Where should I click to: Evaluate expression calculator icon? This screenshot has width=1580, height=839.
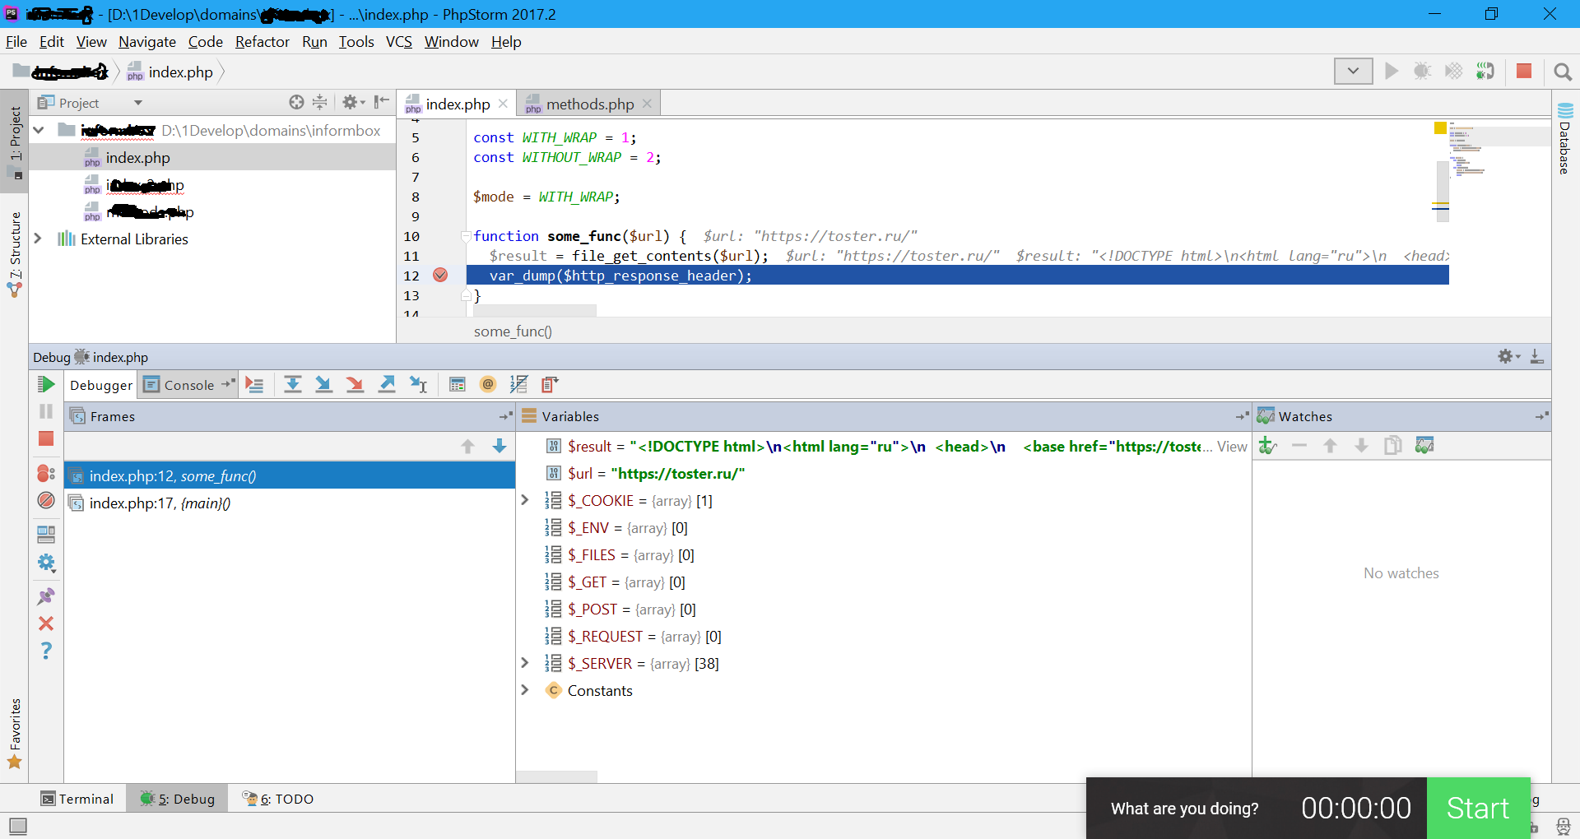pos(458,384)
